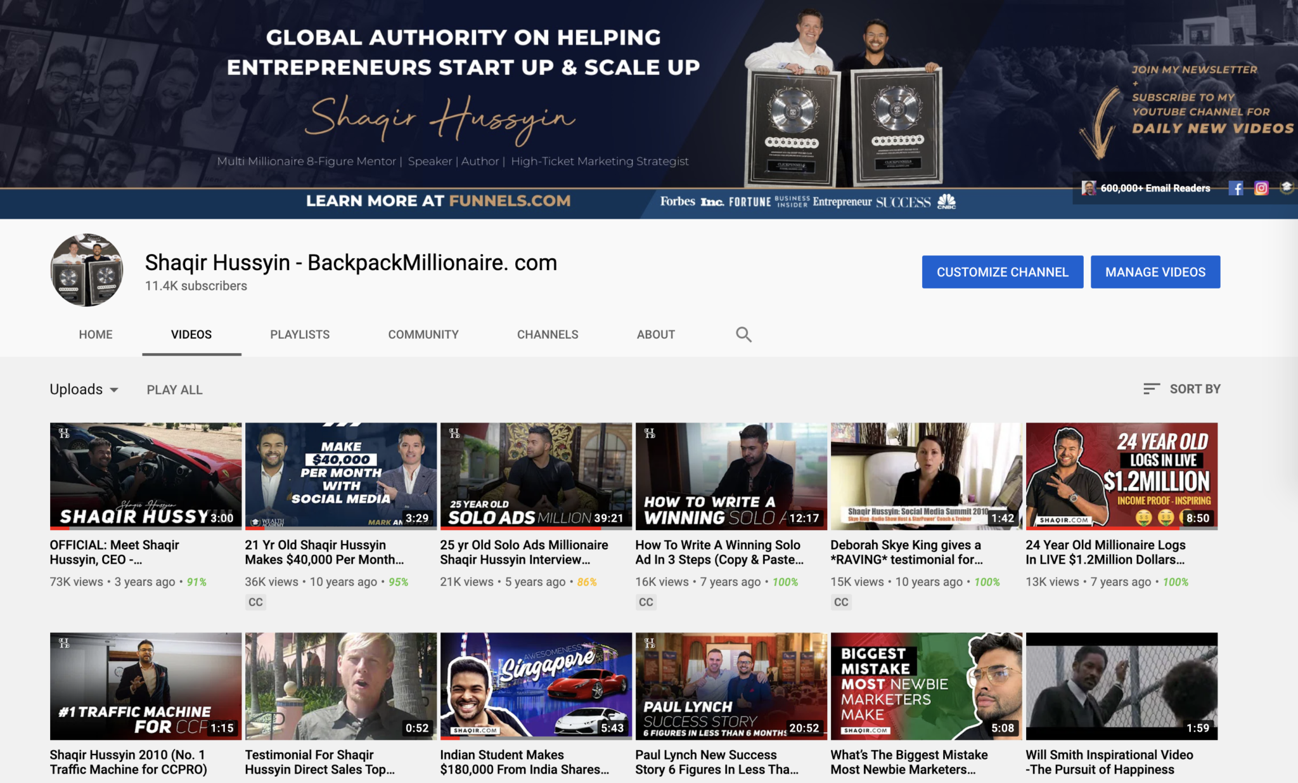1298x783 pixels.
Task: Click title '24 Year Old Millionaire Logs In LIVE'
Action: (x=1105, y=552)
